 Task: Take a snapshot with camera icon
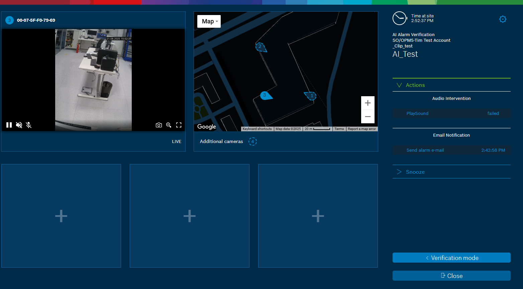159,125
